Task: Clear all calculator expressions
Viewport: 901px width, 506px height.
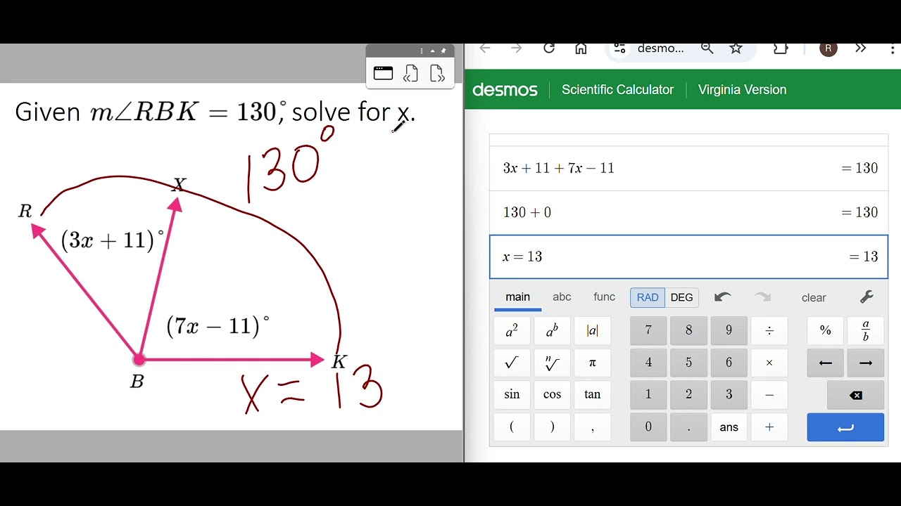Action: tap(814, 298)
